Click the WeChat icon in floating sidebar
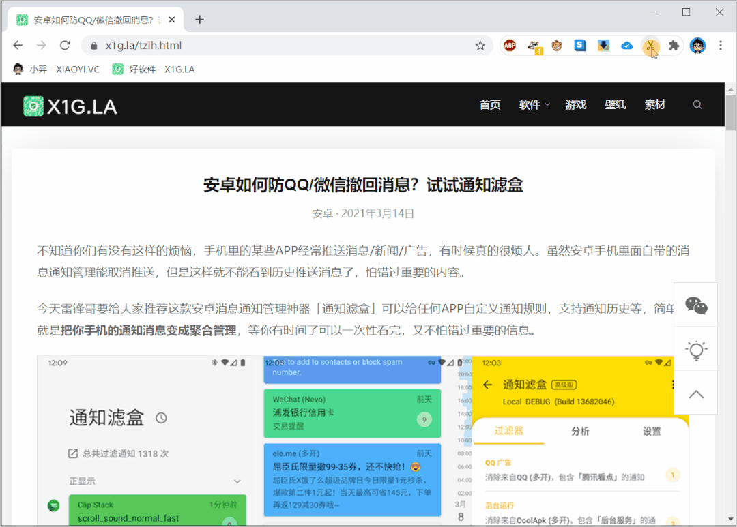737x527 pixels. pyautogui.click(x=696, y=305)
